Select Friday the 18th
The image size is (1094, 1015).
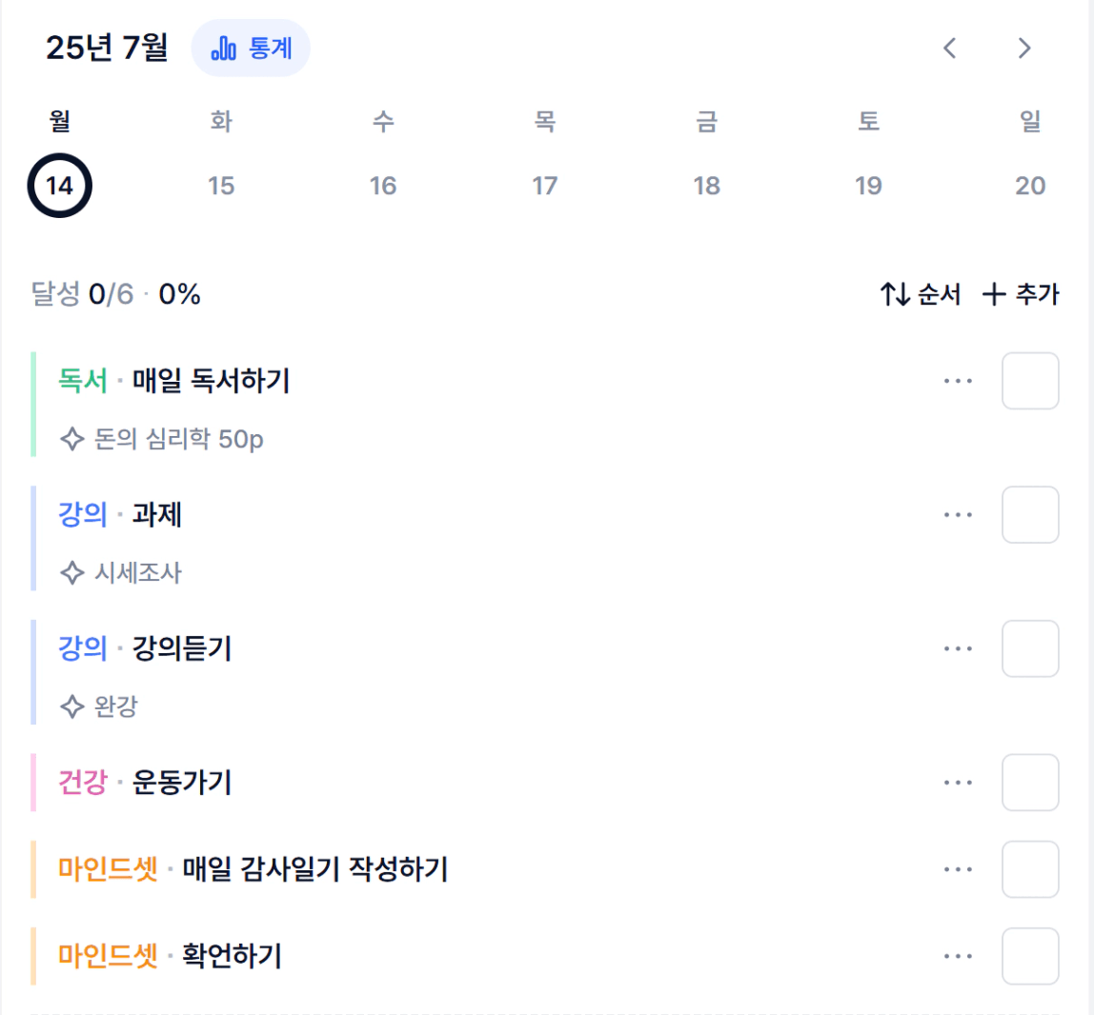click(x=706, y=186)
